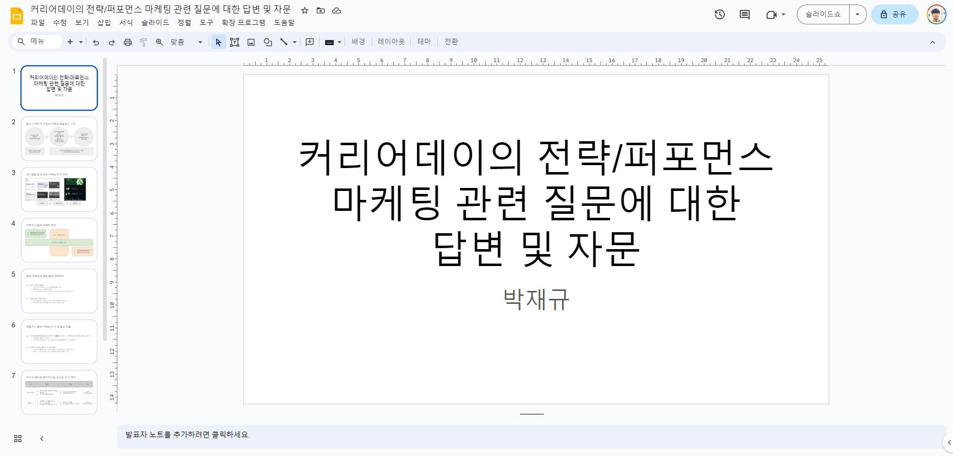The image size is (953, 456).
Task: Select slide 3 thumbnail
Action: coord(59,189)
